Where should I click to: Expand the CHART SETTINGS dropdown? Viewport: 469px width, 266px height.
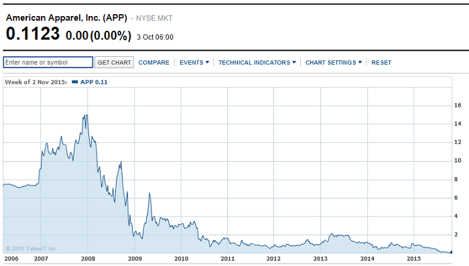[x=334, y=63]
